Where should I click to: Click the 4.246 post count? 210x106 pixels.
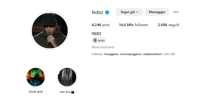(x=100, y=25)
